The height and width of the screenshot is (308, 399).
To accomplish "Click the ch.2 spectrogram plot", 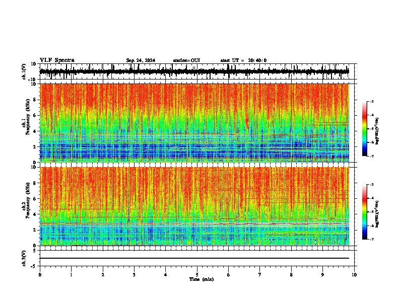I will [x=194, y=206].
